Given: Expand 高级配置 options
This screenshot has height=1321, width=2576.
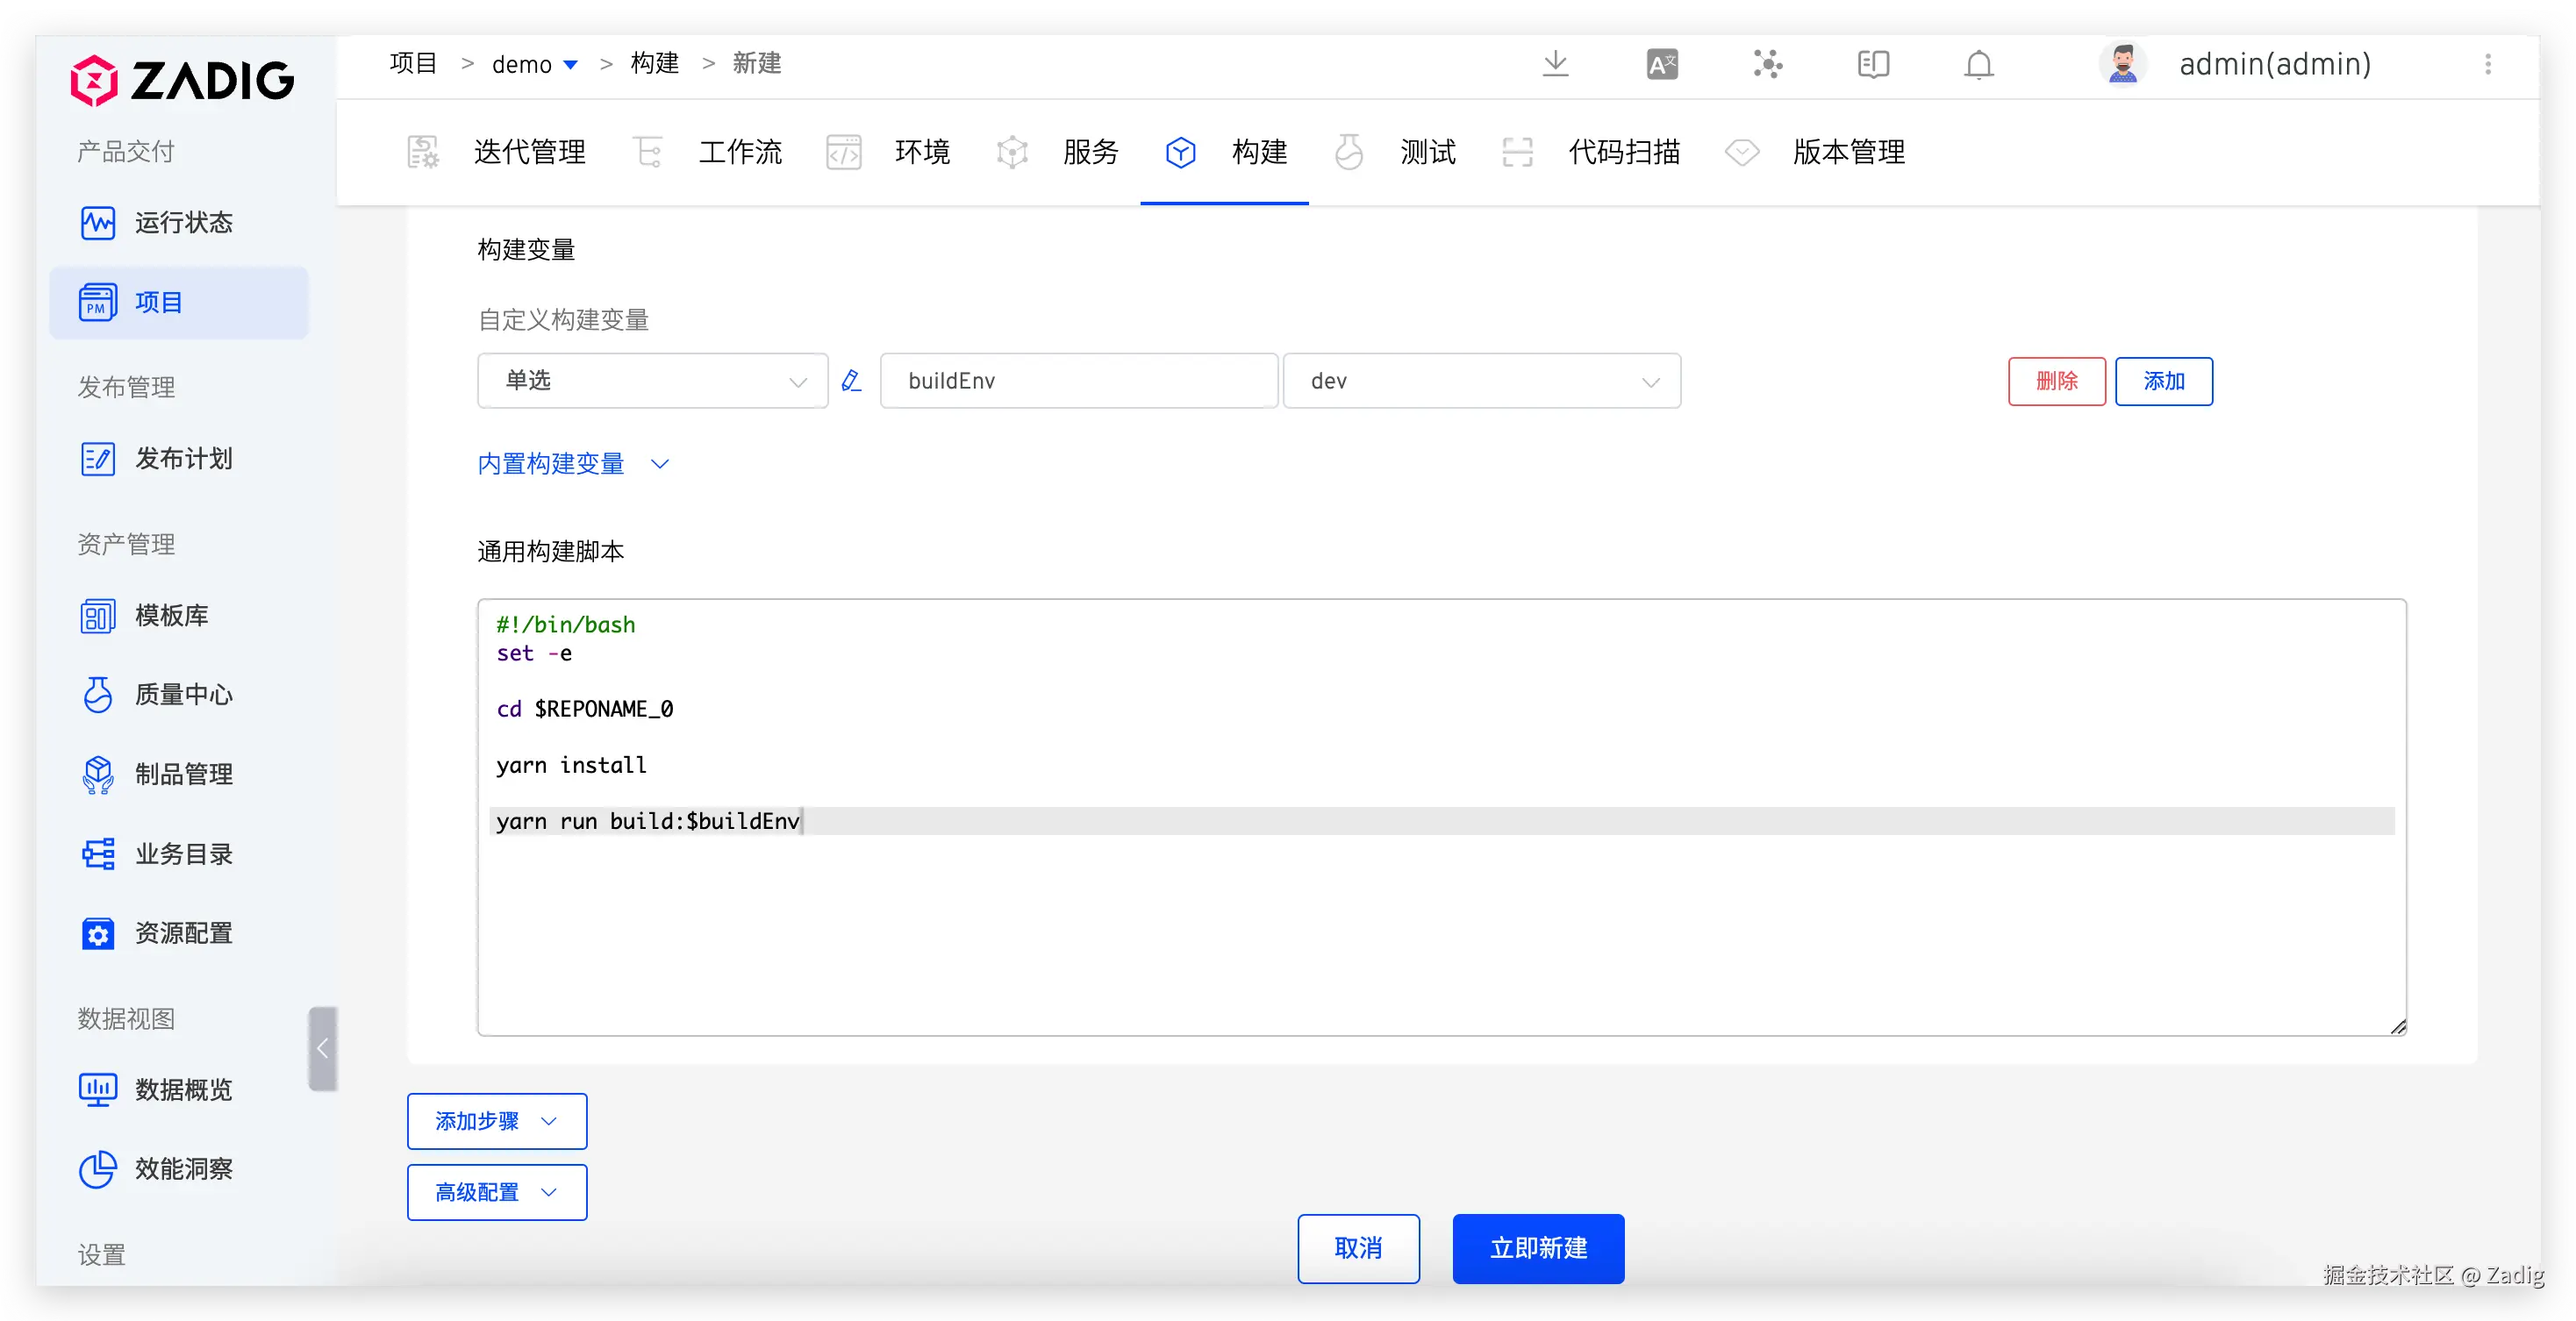Looking at the screenshot, I should (497, 1192).
